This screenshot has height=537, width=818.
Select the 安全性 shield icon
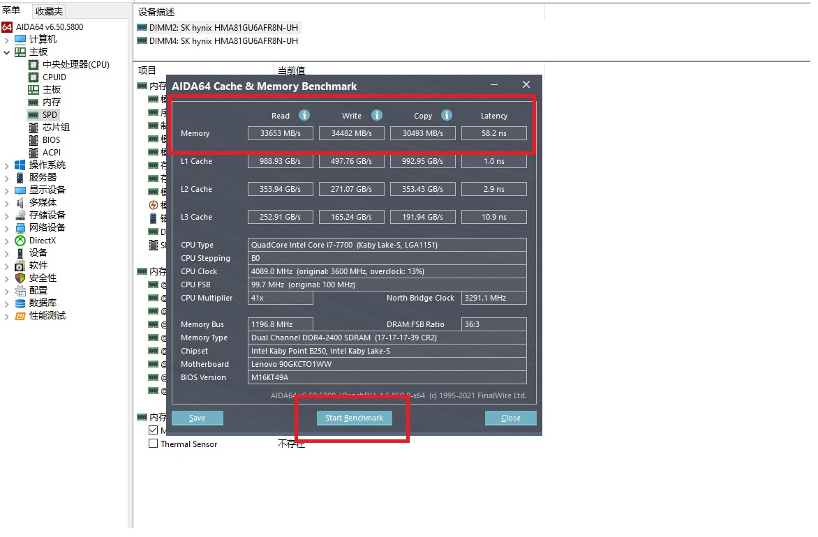[x=20, y=278]
